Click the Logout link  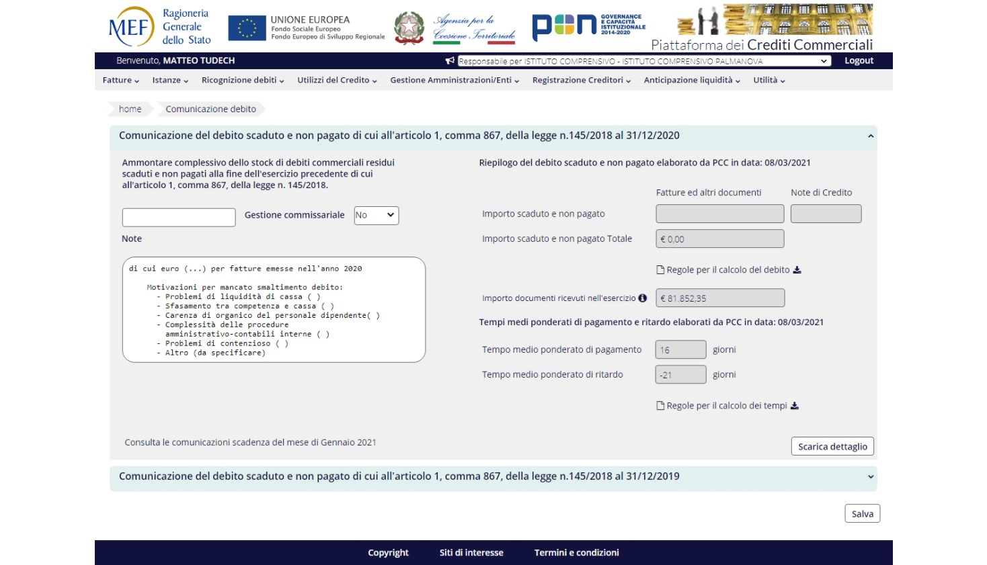click(859, 60)
